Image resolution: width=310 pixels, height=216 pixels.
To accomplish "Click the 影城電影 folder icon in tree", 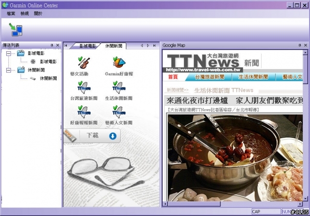I will point(21,53).
